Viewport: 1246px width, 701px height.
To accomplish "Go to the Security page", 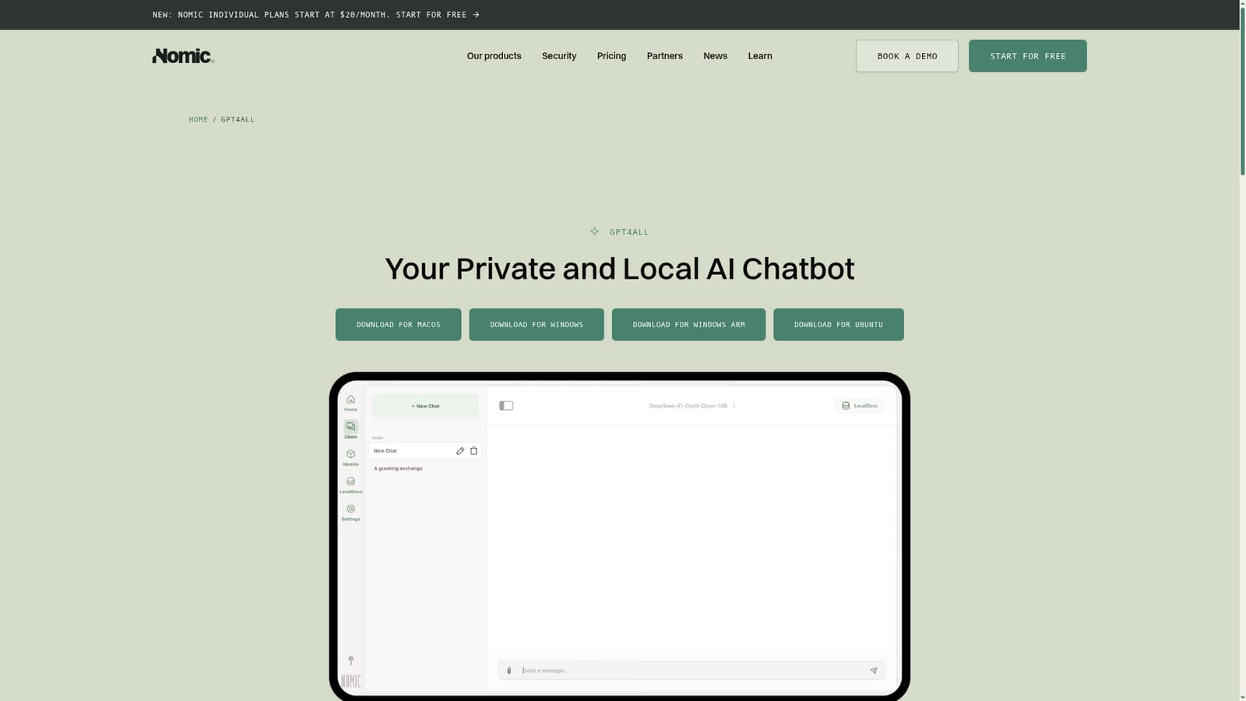I will (x=559, y=56).
